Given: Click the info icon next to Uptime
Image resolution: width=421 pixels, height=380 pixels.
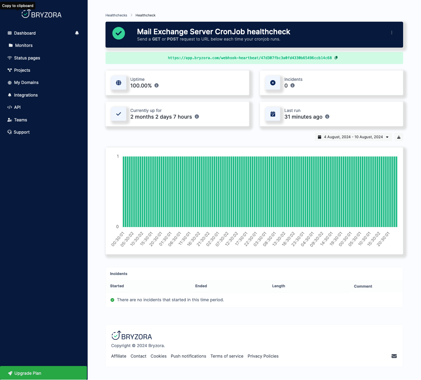Looking at the screenshot, I should (x=156, y=85).
